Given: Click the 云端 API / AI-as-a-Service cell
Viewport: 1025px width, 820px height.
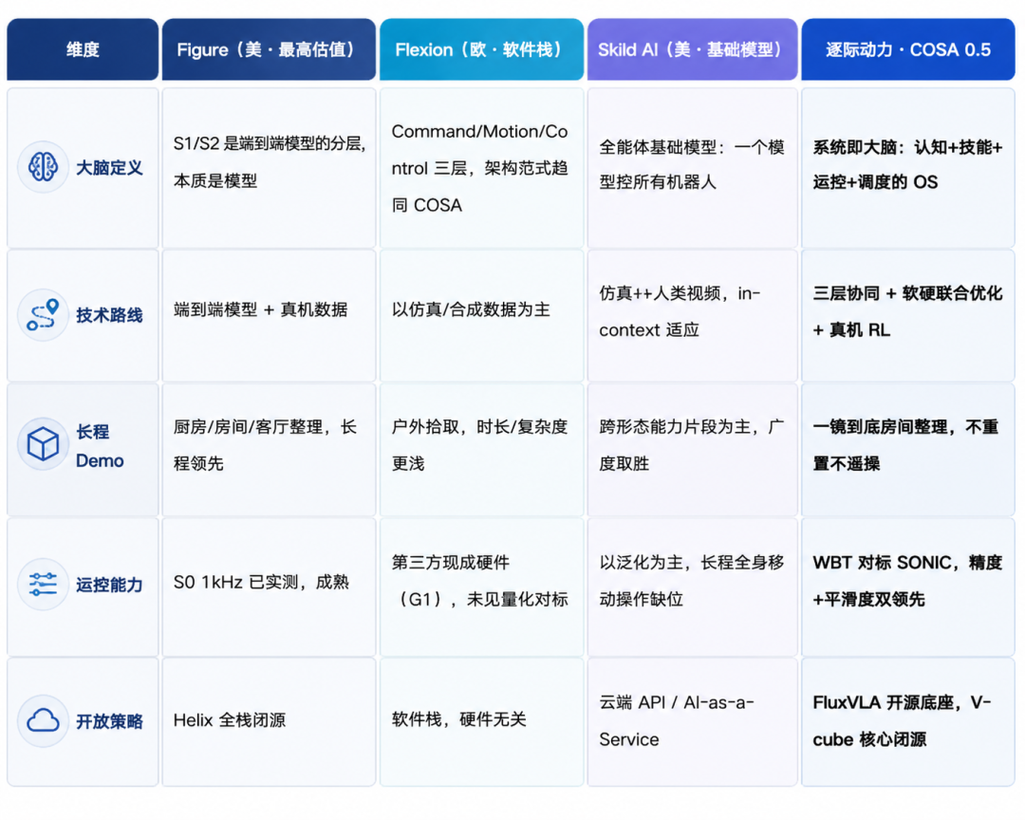Looking at the screenshot, I should tap(692, 722).
